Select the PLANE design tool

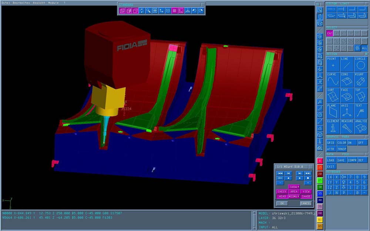(x=333, y=111)
